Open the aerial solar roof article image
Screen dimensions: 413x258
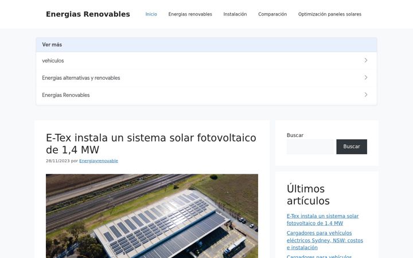click(x=151, y=216)
